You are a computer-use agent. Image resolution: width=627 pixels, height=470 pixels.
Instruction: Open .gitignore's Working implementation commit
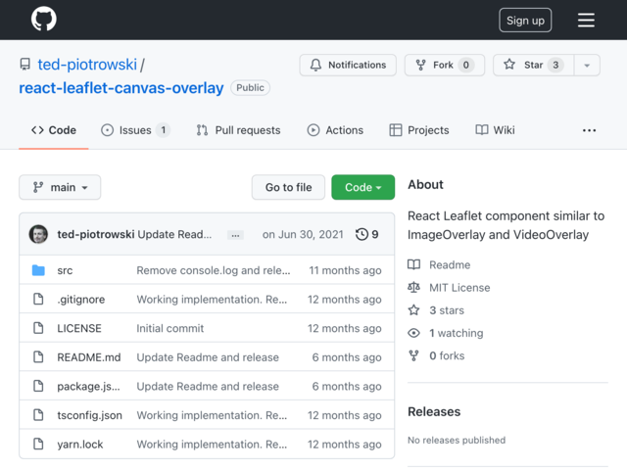point(212,300)
